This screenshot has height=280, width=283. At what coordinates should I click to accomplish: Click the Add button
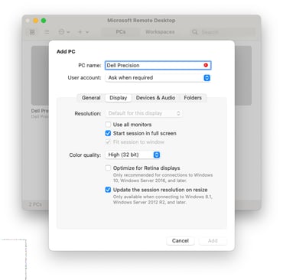click(x=213, y=241)
